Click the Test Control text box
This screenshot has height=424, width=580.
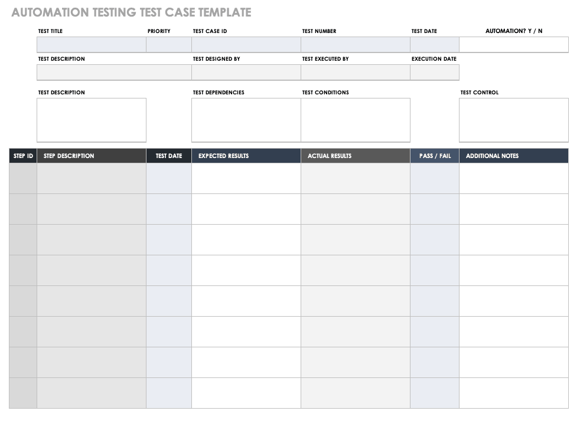[514, 120]
